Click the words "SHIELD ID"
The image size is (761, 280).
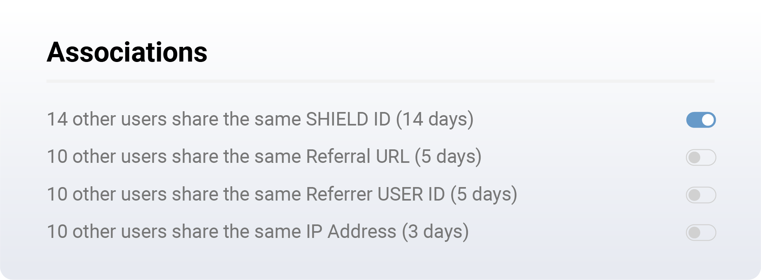click(348, 119)
